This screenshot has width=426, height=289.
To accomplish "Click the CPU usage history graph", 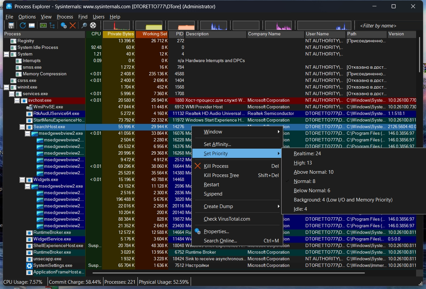I will (x=116, y=25).
